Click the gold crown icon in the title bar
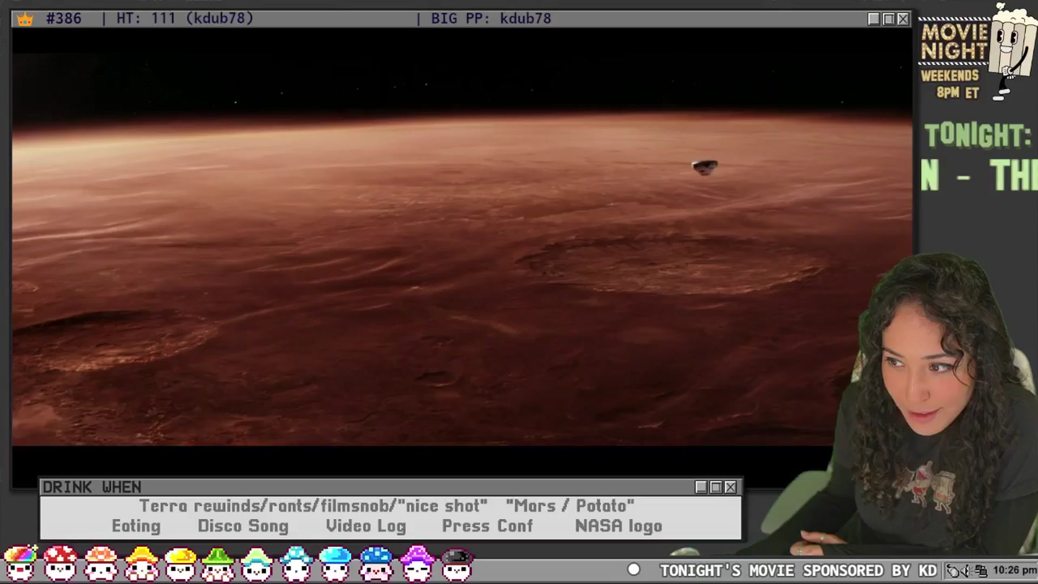Screen dimensions: 1038x584 pyautogui.click(x=25, y=19)
